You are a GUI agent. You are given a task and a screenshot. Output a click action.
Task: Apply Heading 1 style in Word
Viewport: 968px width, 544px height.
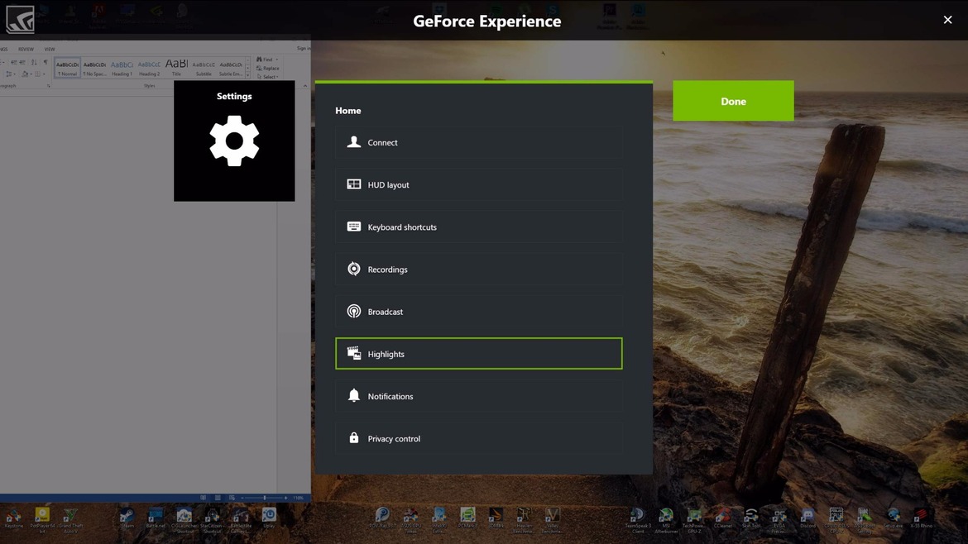tap(122, 68)
